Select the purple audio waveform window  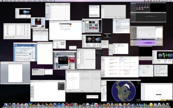(147, 36)
